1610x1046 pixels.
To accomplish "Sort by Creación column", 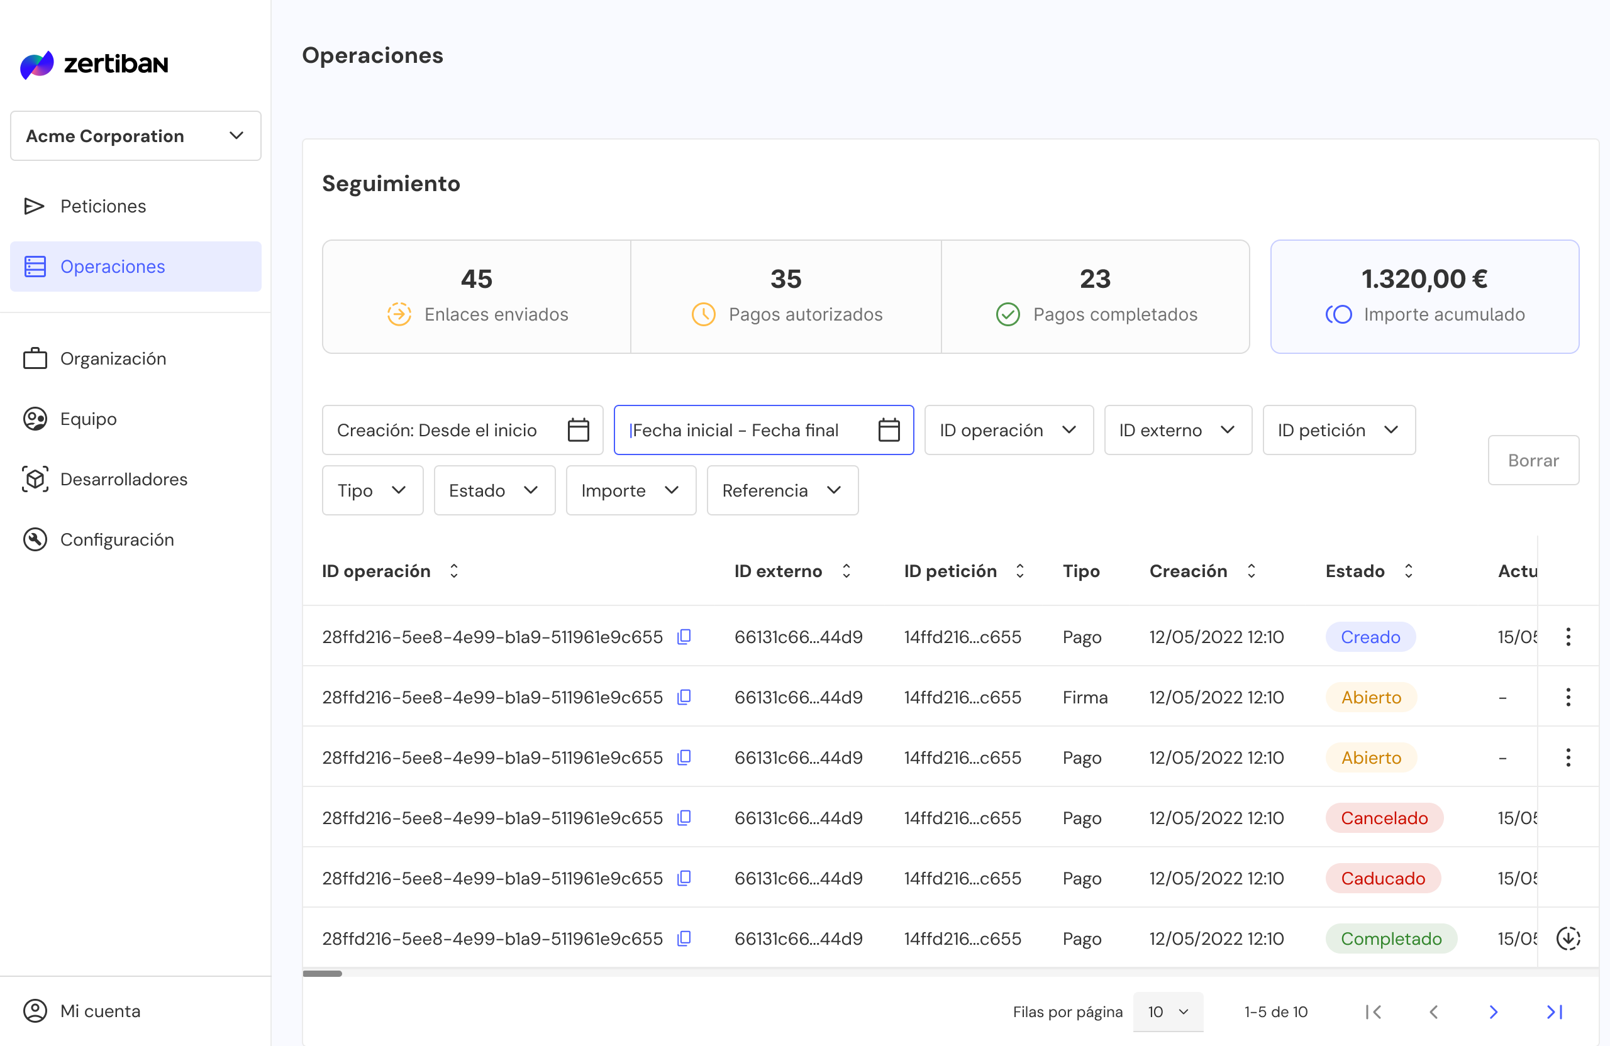I will pos(1251,571).
